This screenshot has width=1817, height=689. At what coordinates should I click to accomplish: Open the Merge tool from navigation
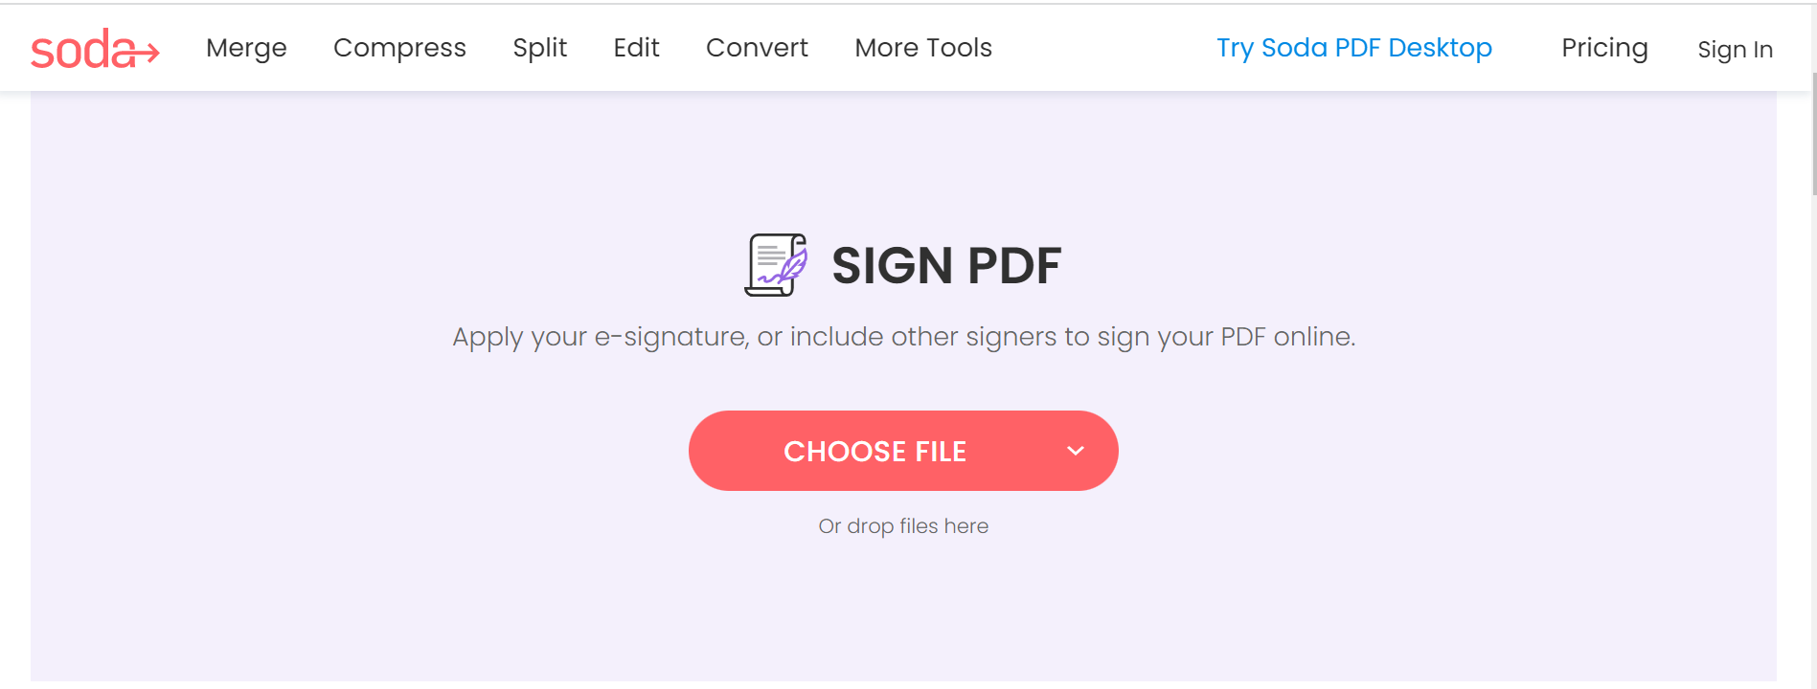pyautogui.click(x=246, y=48)
